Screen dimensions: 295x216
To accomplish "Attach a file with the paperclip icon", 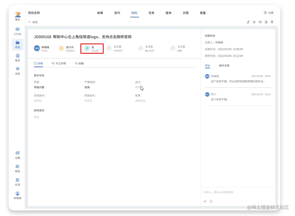I will click(205, 201).
